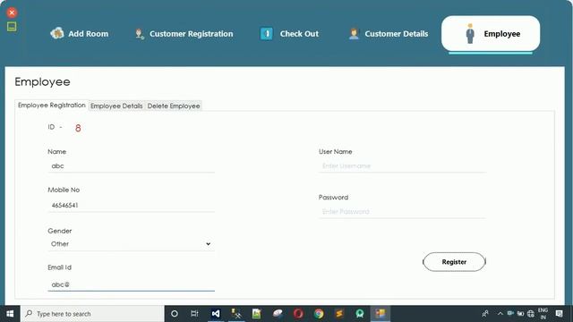Click the Add Room icon
The image size is (573, 322).
point(57,33)
